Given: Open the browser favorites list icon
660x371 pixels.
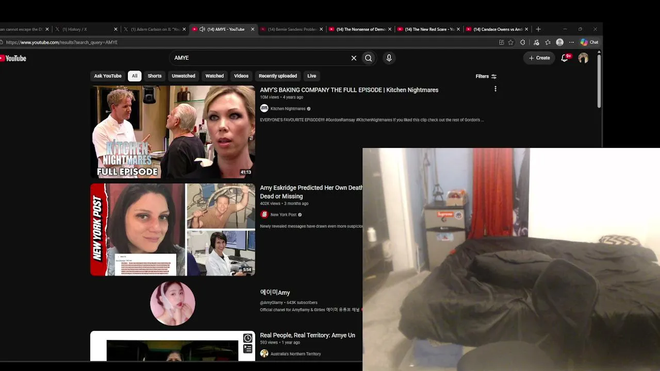Looking at the screenshot, I should coord(548,42).
